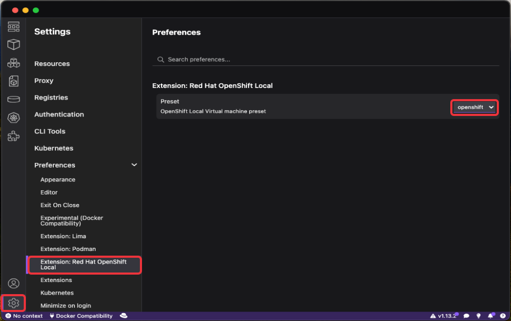Open the openshift preset dropdown
Screen dimensions: 511x321
tap(475, 107)
